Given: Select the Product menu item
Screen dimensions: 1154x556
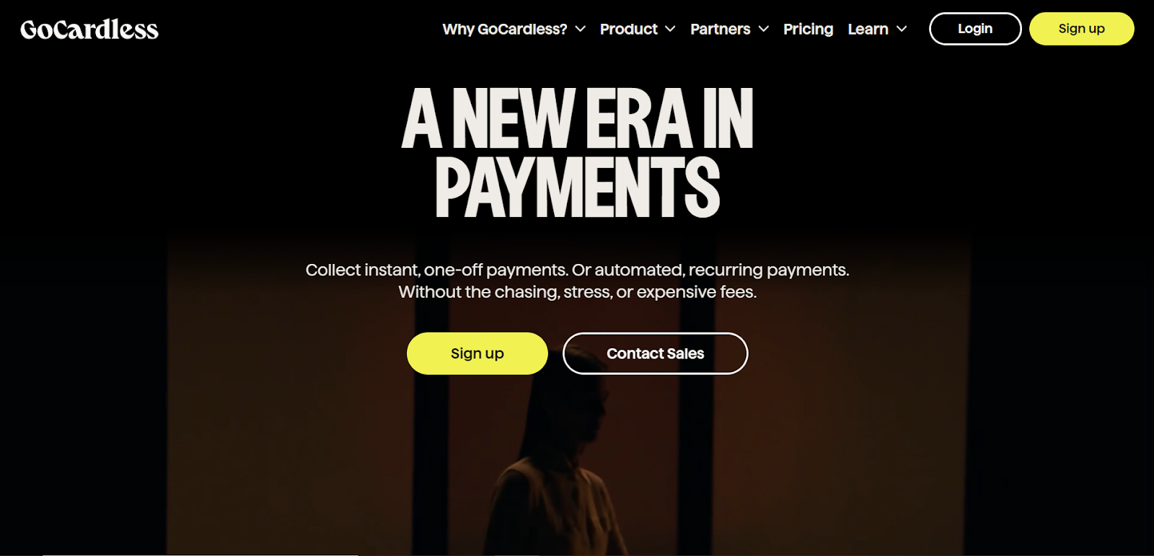Looking at the screenshot, I should [629, 29].
